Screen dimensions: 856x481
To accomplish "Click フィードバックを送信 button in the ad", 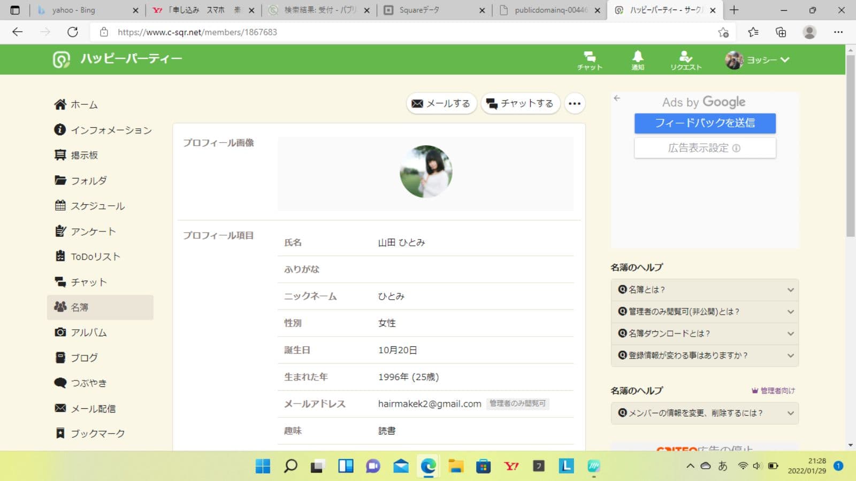I will click(705, 123).
